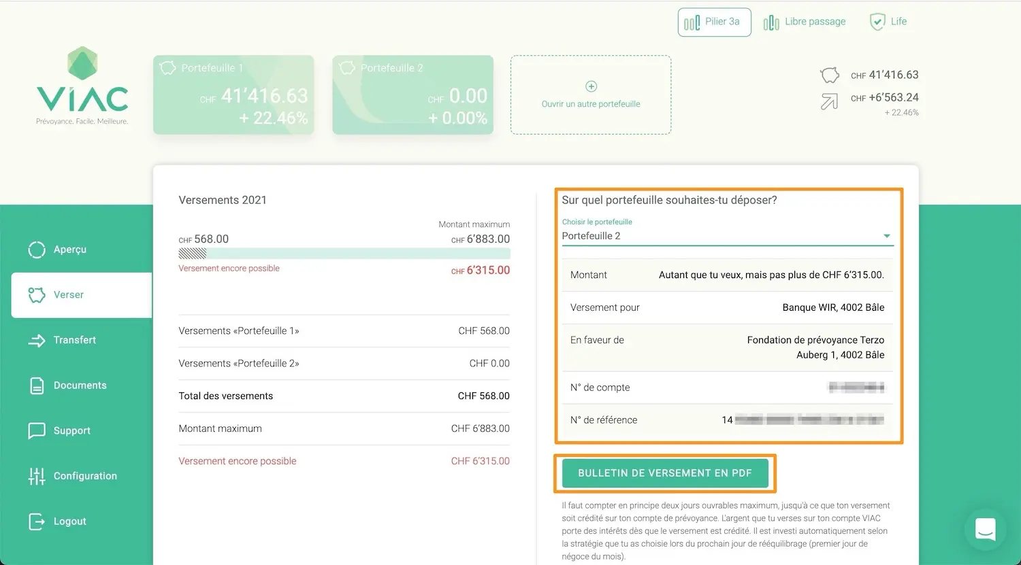Screen dimensions: 1021x565
Task: Click the Documents file icon
Action: click(37, 386)
